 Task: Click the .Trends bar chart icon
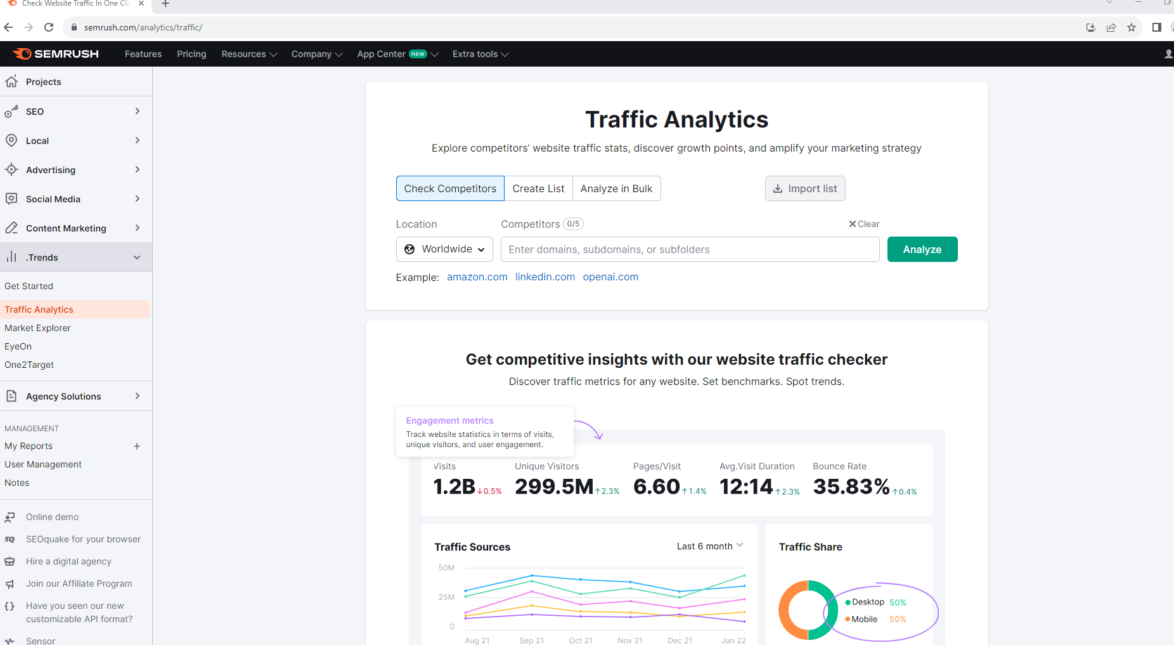pyautogui.click(x=11, y=257)
